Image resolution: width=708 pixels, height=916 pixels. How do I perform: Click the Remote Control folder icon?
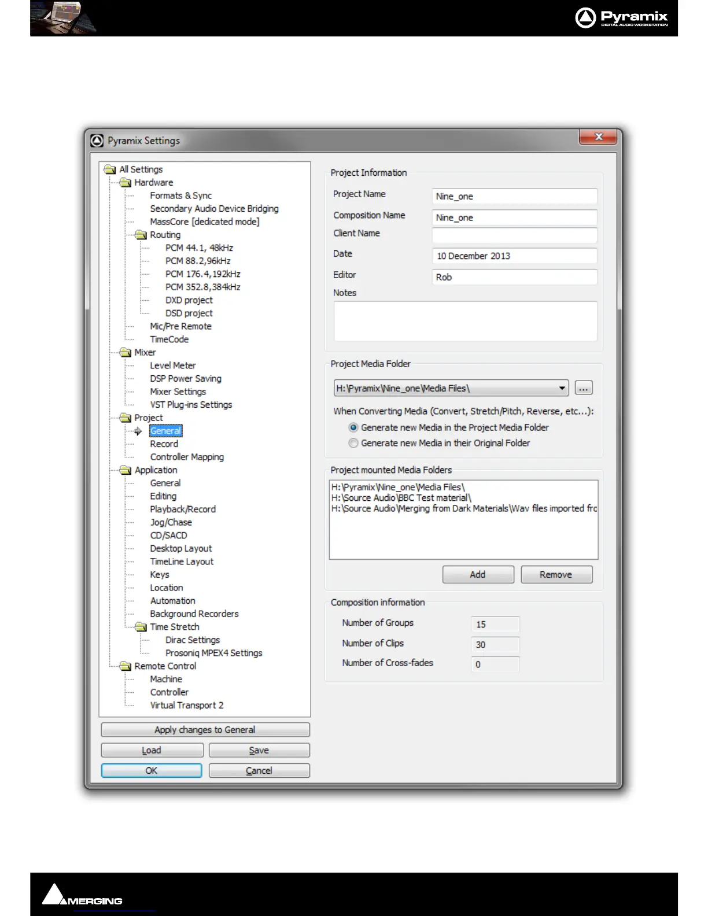click(x=126, y=666)
